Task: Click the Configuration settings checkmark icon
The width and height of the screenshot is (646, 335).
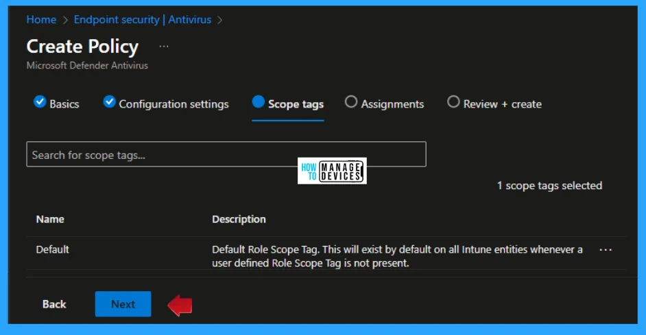Action: tap(109, 101)
